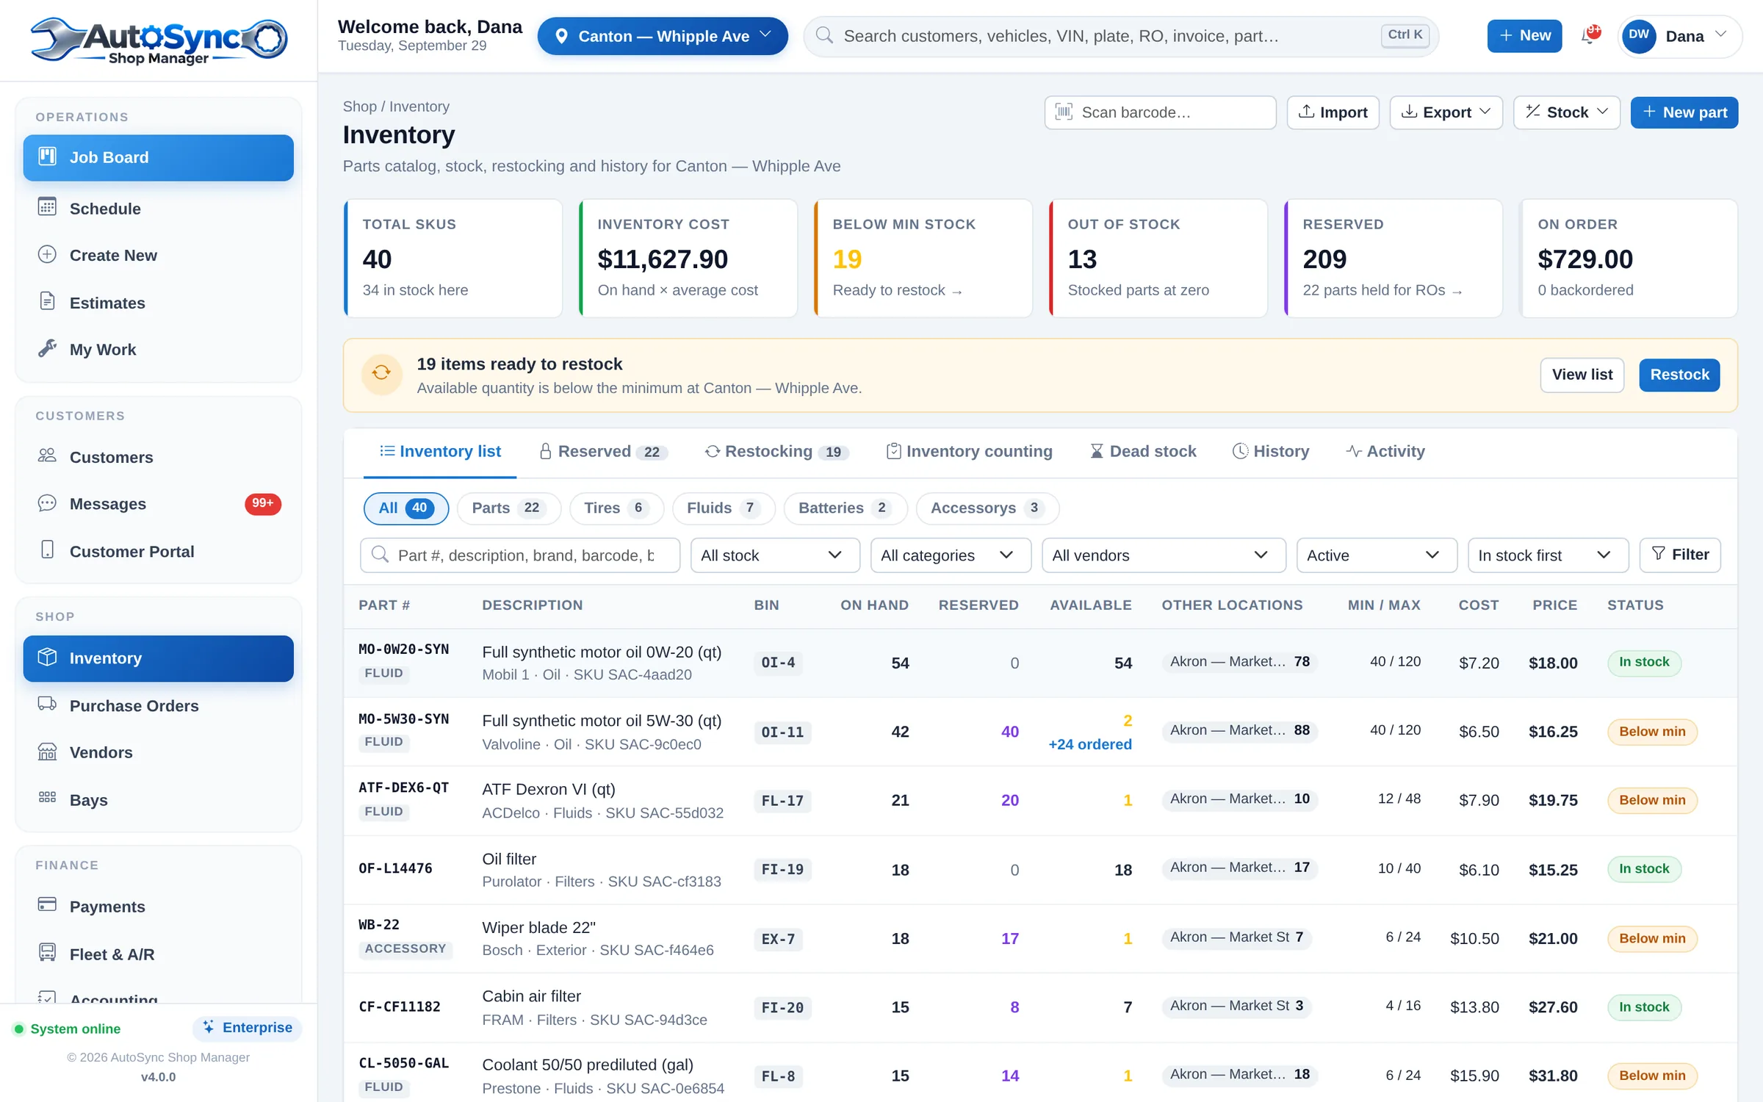Click the barcode scanner icon
The width and height of the screenshot is (1763, 1102).
tap(1064, 112)
